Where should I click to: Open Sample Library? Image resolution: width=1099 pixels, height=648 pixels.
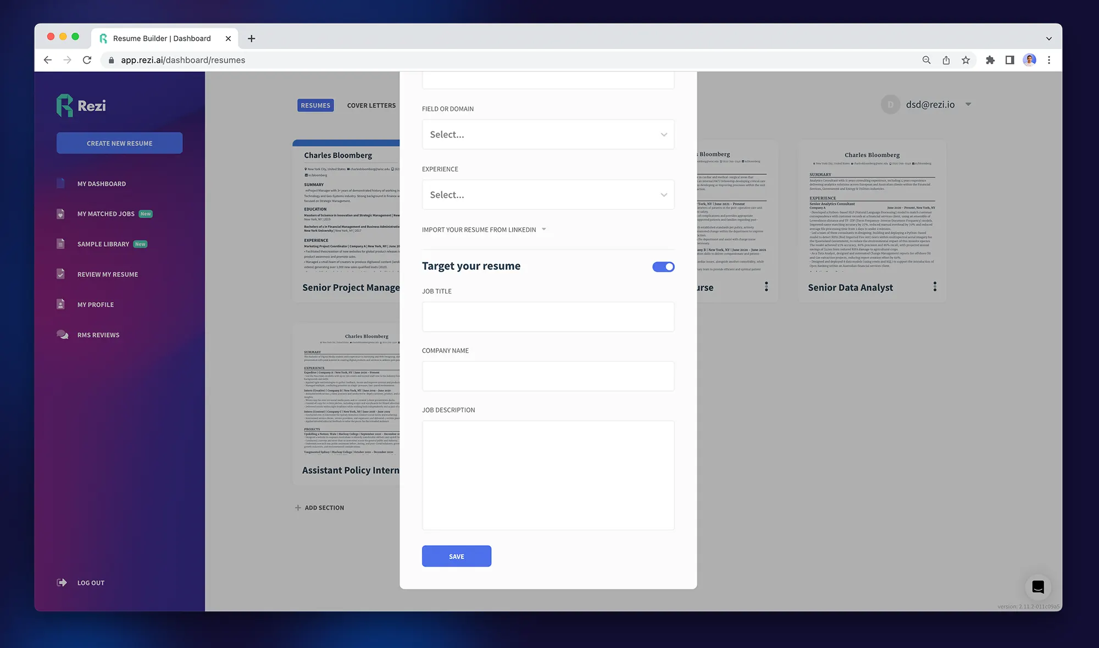point(103,244)
